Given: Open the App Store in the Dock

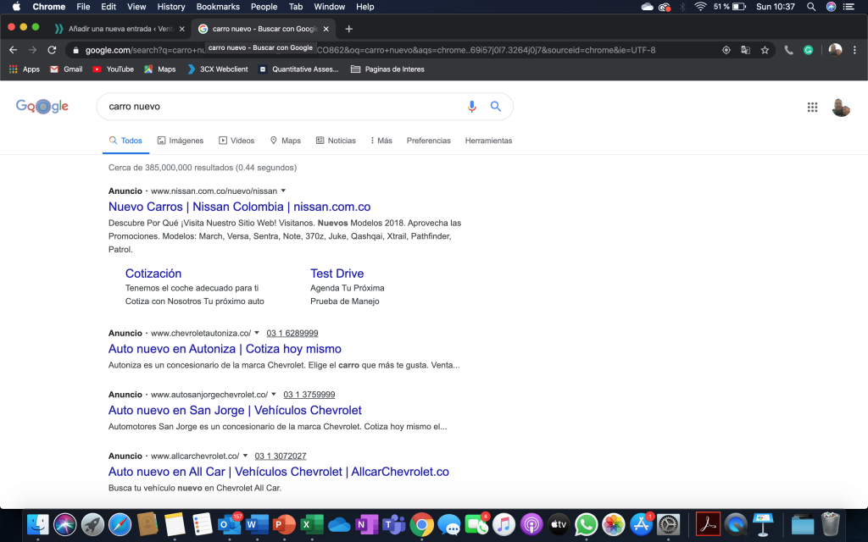Looking at the screenshot, I should pyautogui.click(x=641, y=524).
